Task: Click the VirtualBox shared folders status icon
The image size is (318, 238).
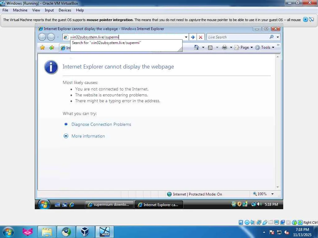Action: [270, 223]
